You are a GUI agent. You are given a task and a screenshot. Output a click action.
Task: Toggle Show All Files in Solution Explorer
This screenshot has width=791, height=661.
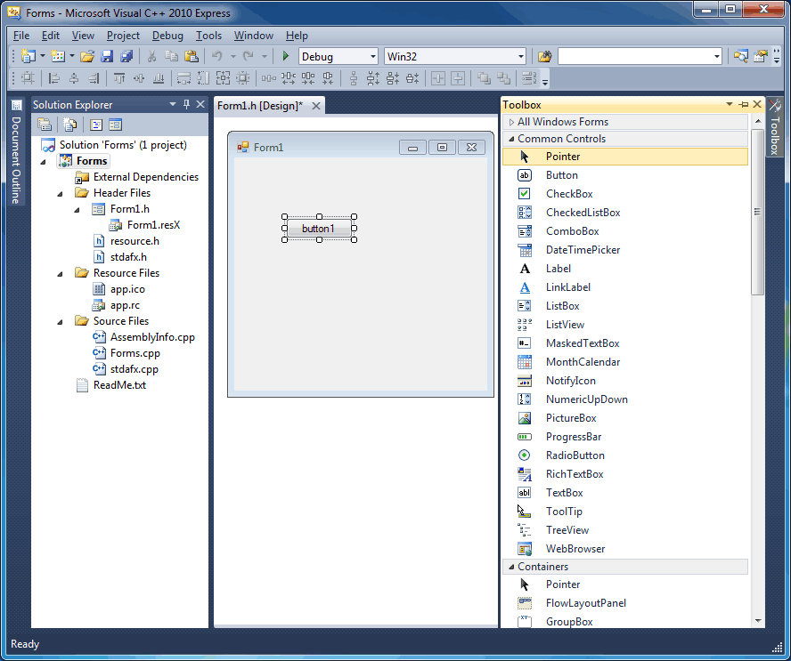tap(70, 125)
